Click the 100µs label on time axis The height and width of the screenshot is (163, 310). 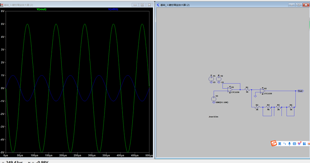tap(34, 155)
